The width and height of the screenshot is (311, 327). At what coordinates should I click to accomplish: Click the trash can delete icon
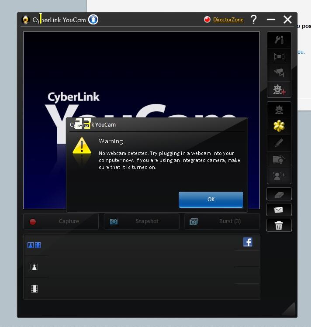279,225
